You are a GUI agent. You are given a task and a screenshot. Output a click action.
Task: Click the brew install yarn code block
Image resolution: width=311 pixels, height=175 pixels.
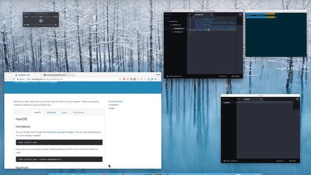point(59,142)
